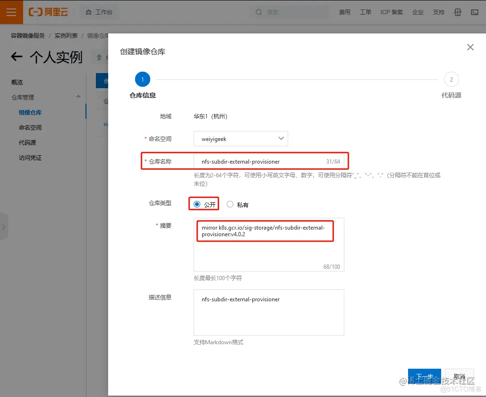Launch Cloud Shell terminal icon

point(475,12)
